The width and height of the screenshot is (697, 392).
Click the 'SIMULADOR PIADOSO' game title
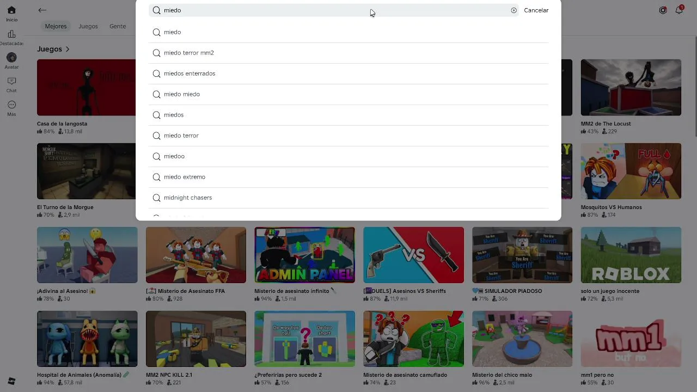507,291
